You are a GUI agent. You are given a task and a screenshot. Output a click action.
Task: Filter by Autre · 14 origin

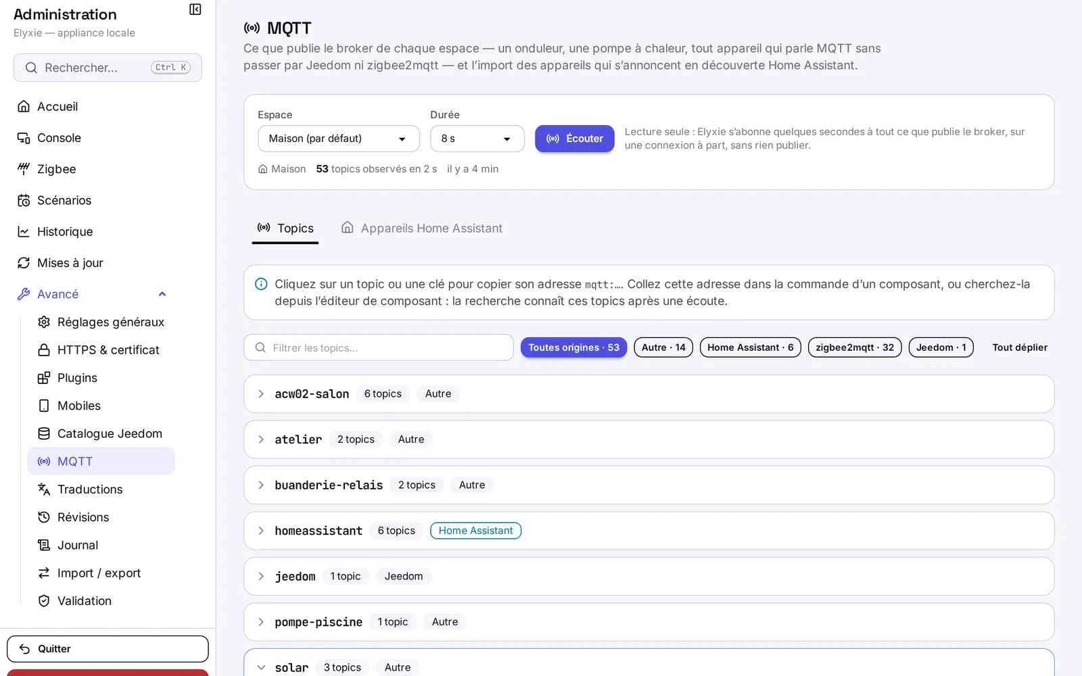663,347
